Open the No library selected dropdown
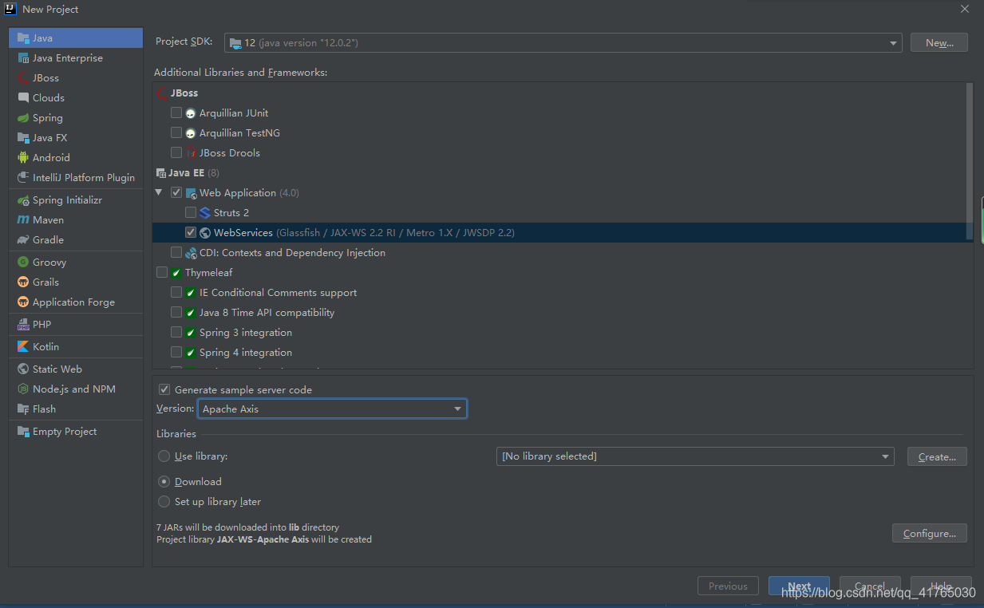The image size is (984, 608). (694, 456)
